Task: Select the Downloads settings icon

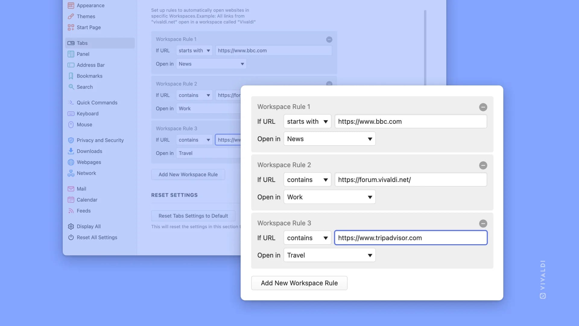Action: 71,151
